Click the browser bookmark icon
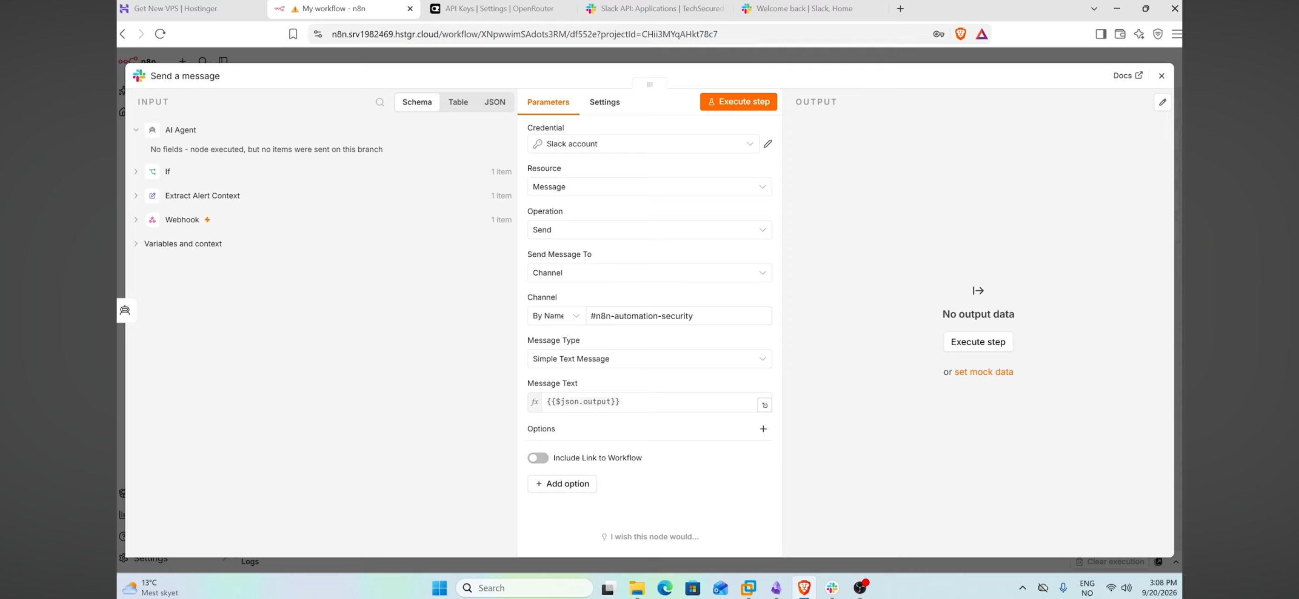1299x599 pixels. pos(293,34)
